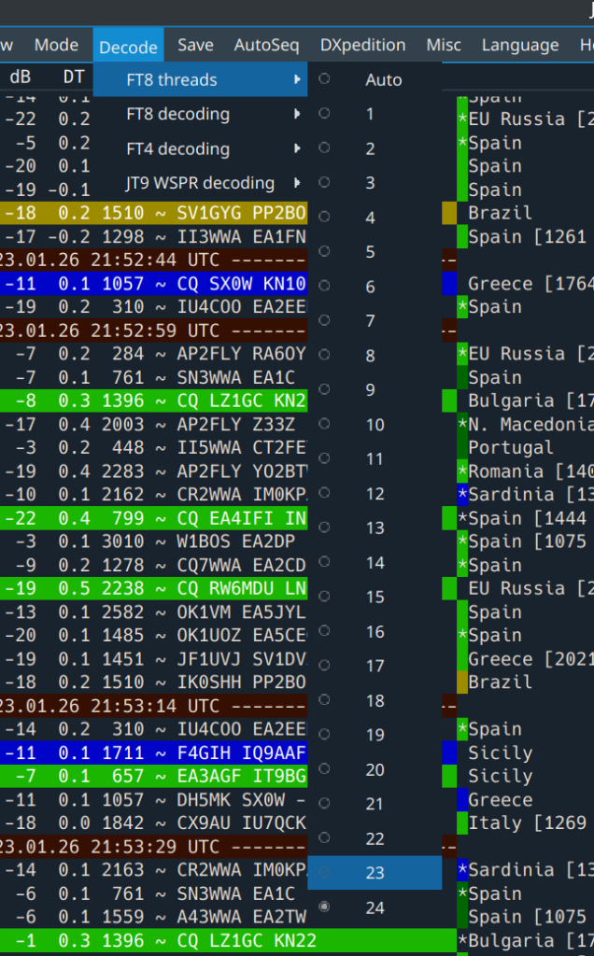Viewport: 594px width, 956px height.
Task: Set FT8 threads to 12
Action: coord(375,494)
